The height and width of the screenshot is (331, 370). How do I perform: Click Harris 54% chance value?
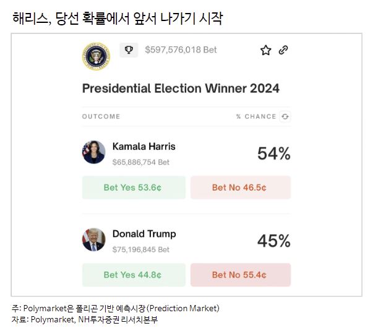[x=273, y=153]
